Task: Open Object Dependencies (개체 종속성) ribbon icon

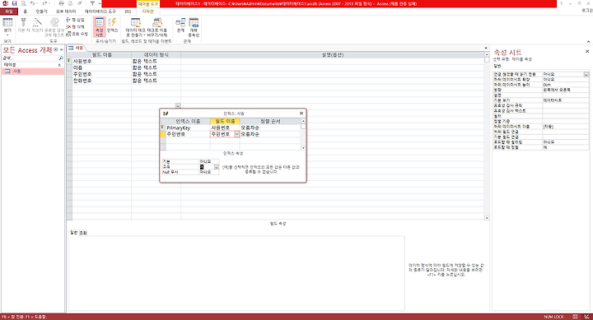Action: 194,27
